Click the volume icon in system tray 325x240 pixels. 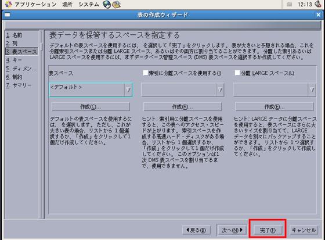point(318,4)
